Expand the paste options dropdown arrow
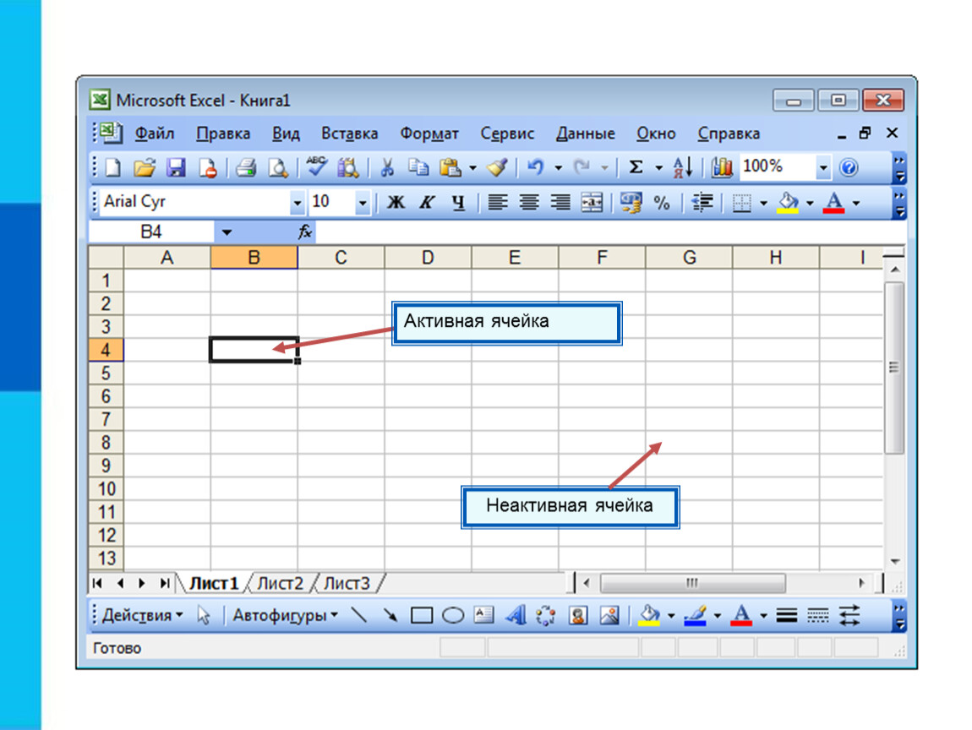 click(472, 168)
